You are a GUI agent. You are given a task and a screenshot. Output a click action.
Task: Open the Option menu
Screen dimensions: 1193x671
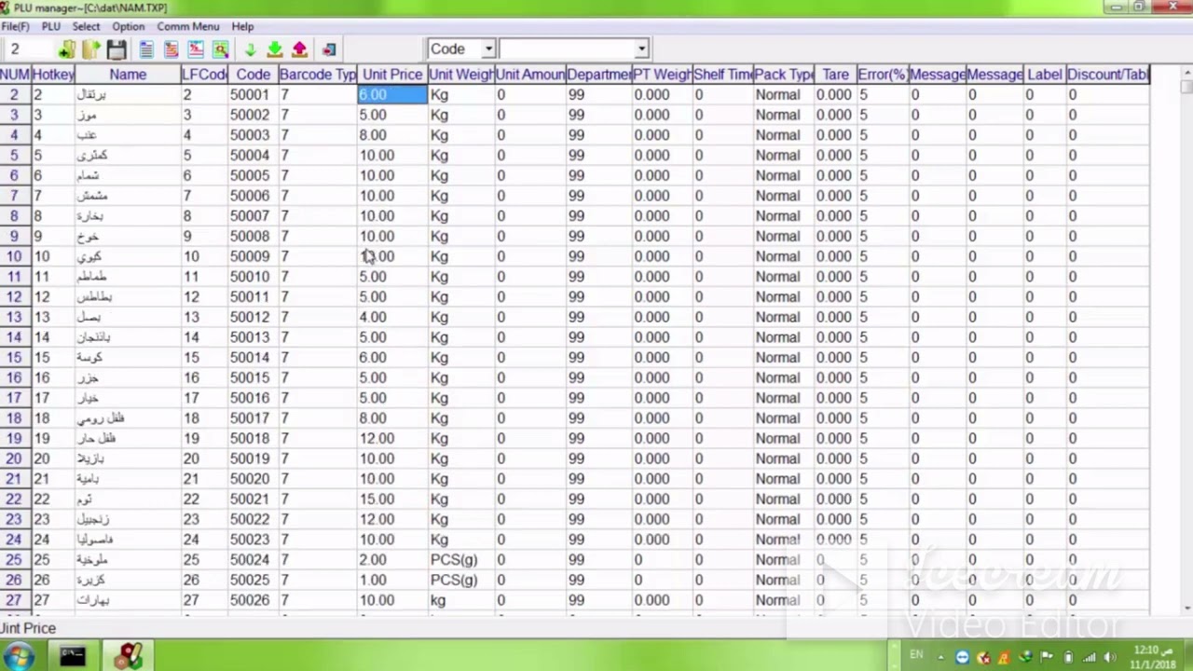coord(129,26)
